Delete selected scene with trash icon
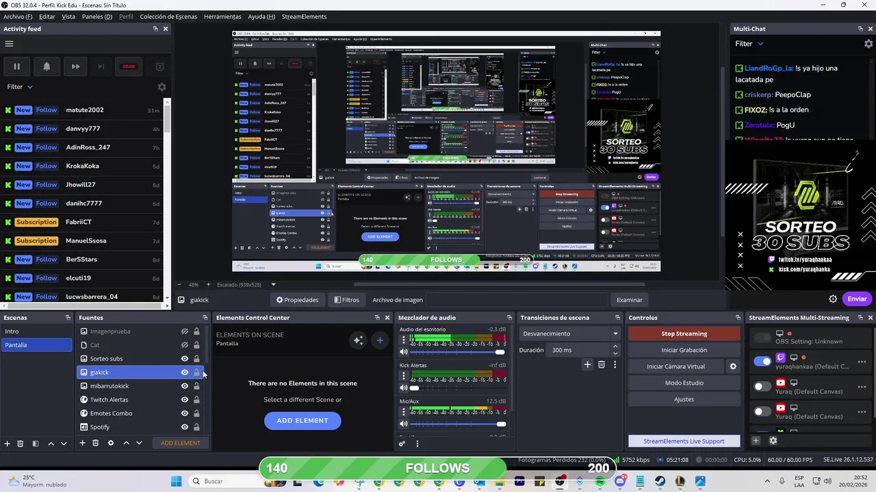The width and height of the screenshot is (876, 492). tap(21, 443)
